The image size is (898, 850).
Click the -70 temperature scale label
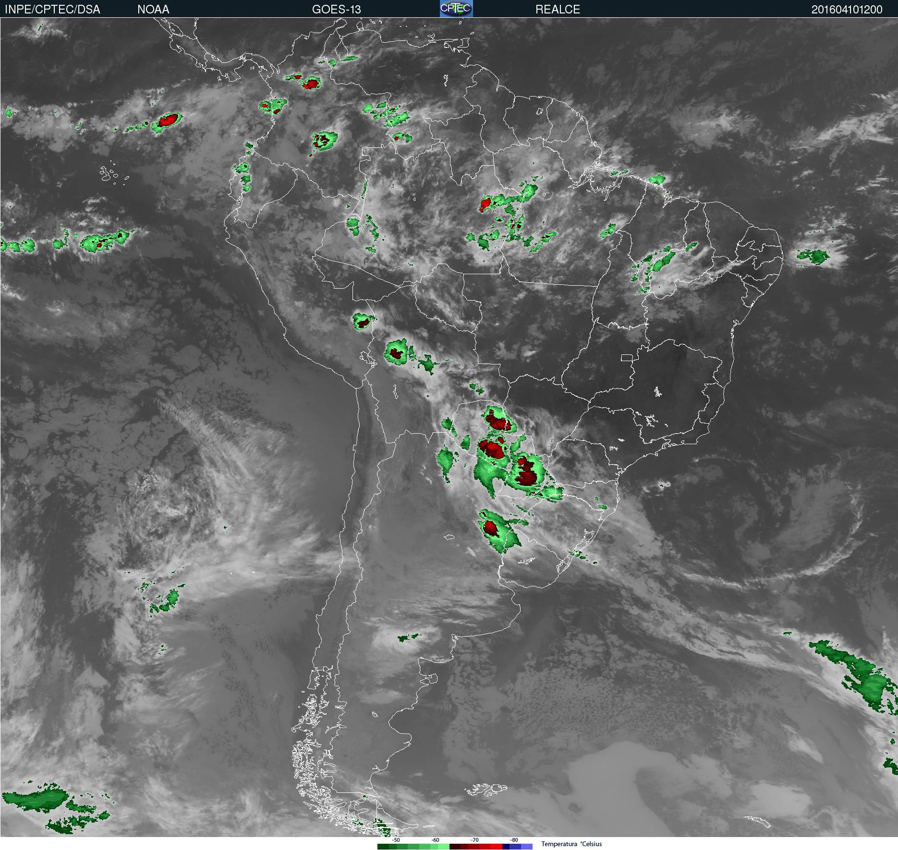click(474, 840)
